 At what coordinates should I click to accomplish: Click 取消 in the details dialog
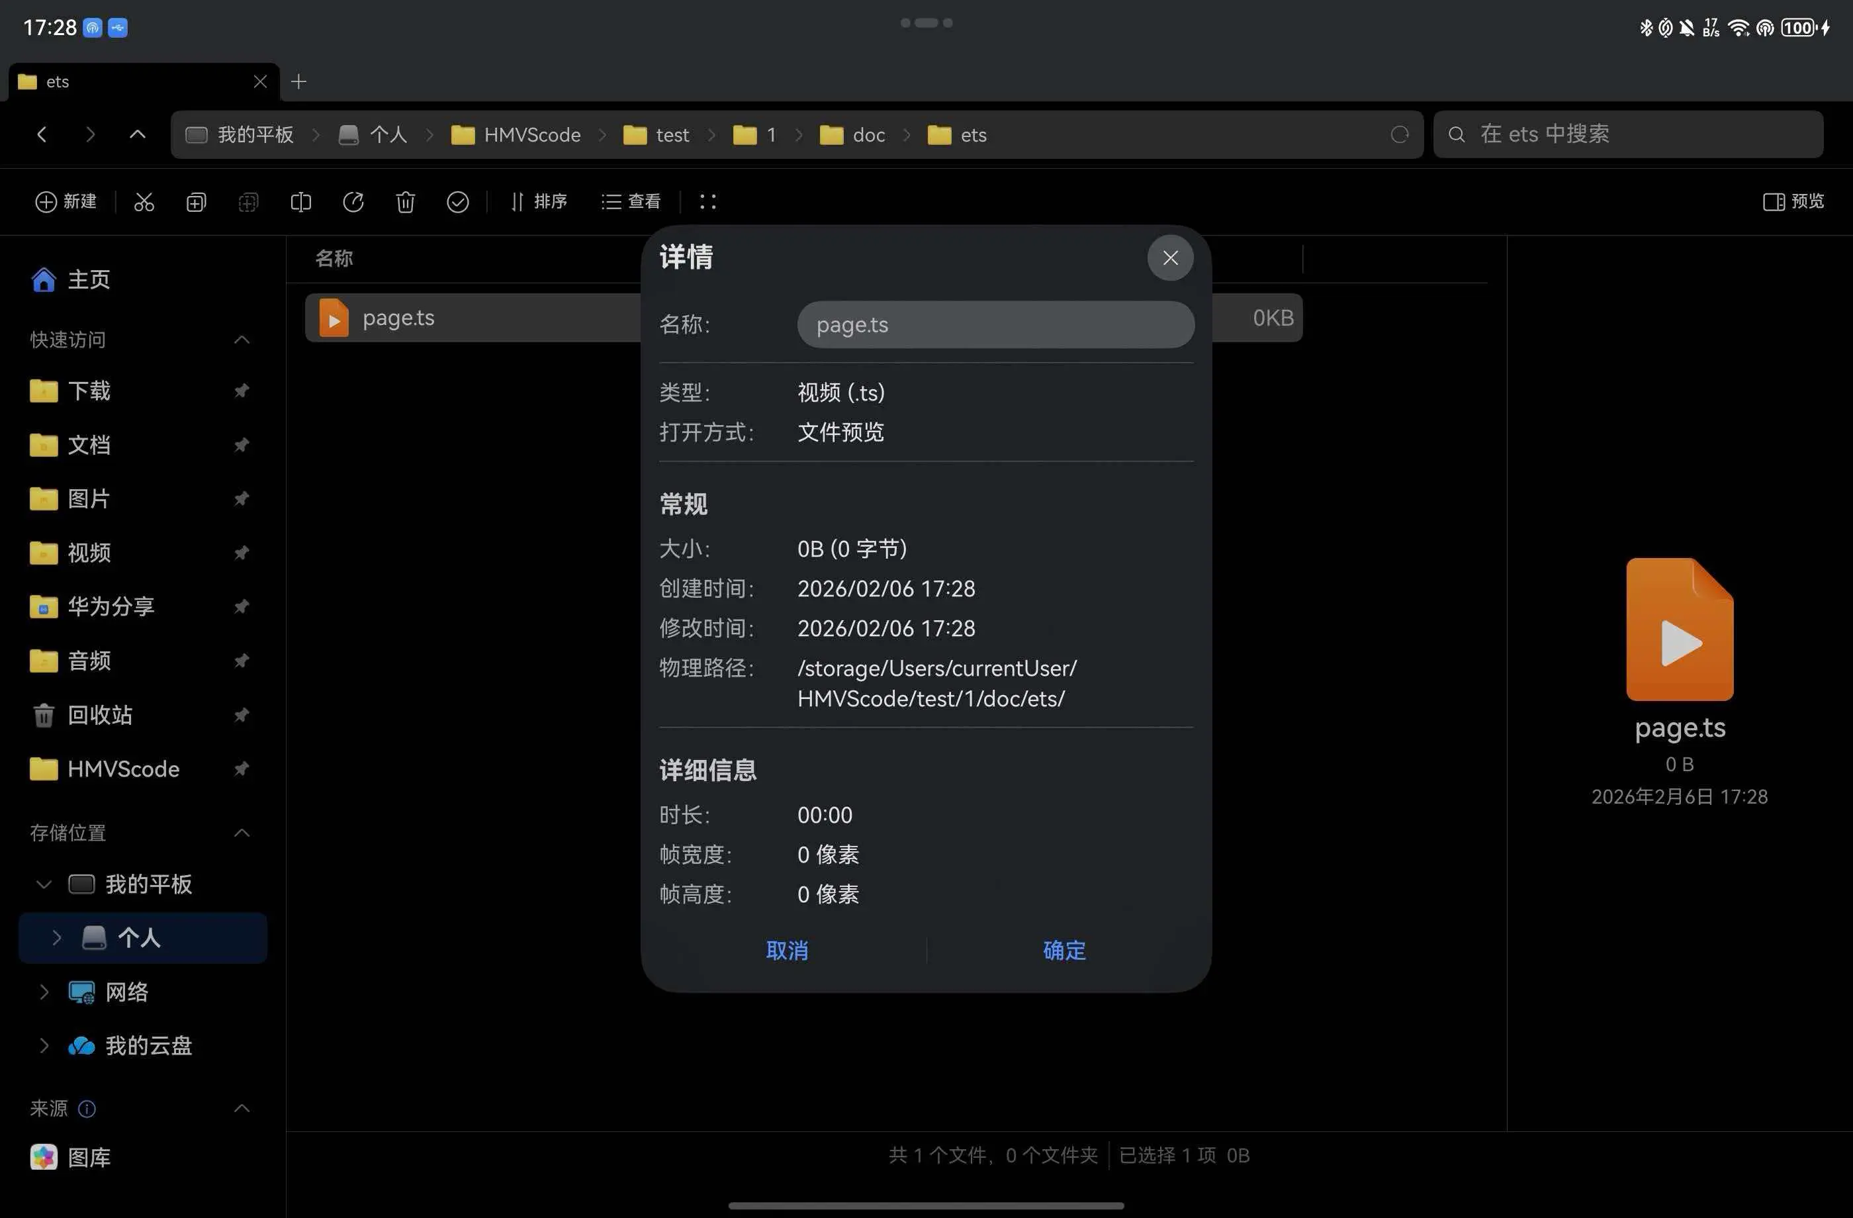tap(786, 950)
